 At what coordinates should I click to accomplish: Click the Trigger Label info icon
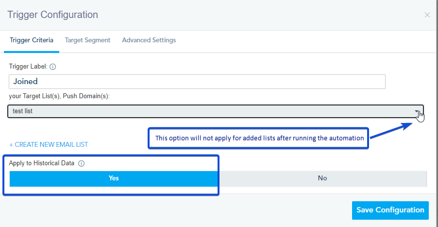(x=53, y=67)
